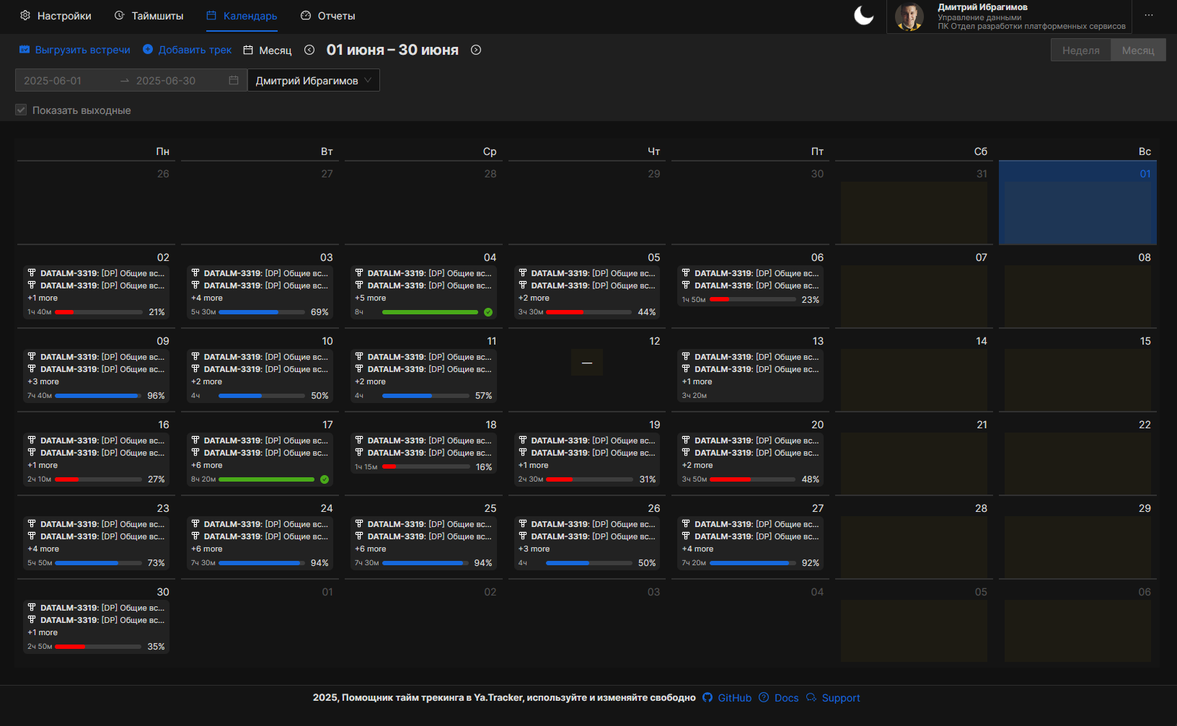Click the Настройки gear icon
Viewport: 1177px width, 726px height.
click(25, 15)
